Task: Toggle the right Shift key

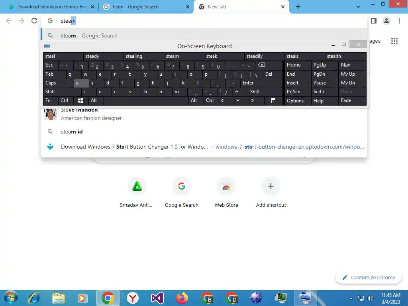Action: (265, 92)
